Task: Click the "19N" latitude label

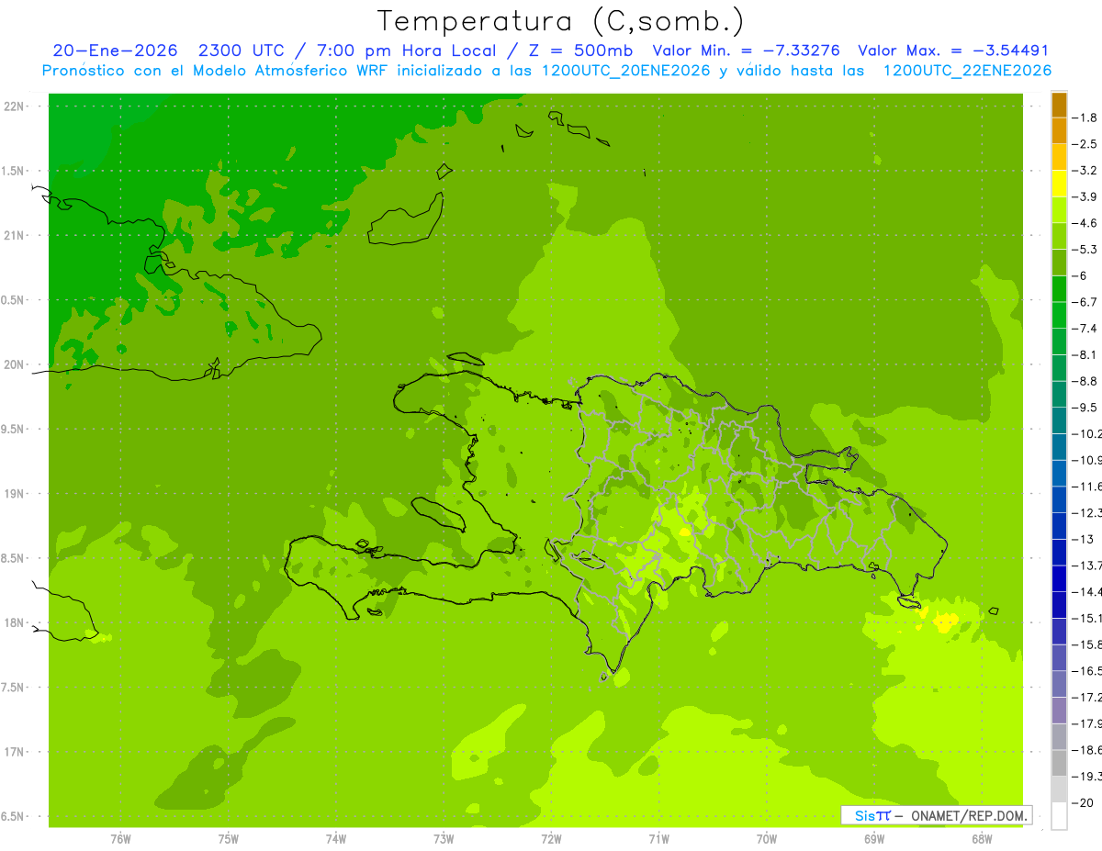Action: pyautogui.click(x=14, y=494)
